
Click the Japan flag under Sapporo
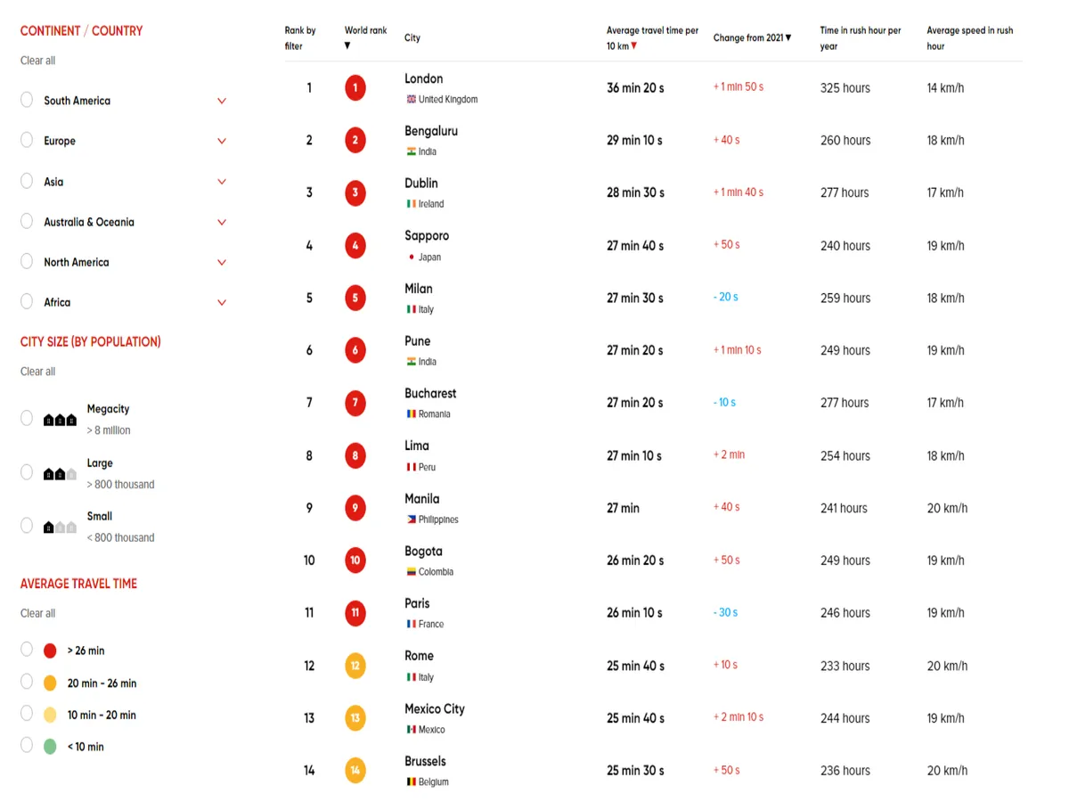pyautogui.click(x=411, y=258)
